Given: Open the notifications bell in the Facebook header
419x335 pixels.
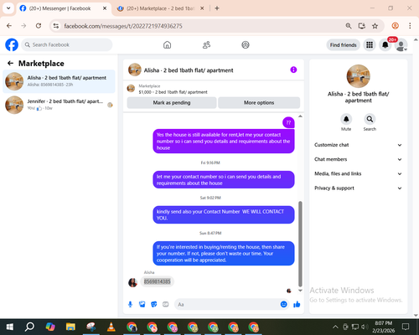Looking at the screenshot, I should coord(385,45).
